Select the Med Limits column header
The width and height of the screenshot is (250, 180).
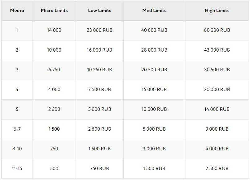click(154, 10)
